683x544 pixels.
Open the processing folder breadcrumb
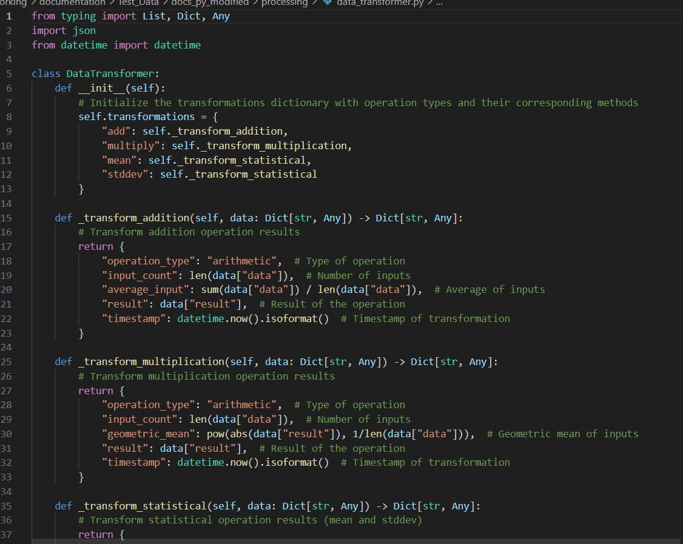point(284,3)
